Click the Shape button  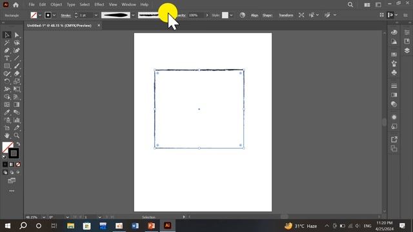267,15
